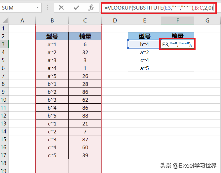
Task: Select empty cell F6 next to a~5
Action: click(x=178, y=68)
